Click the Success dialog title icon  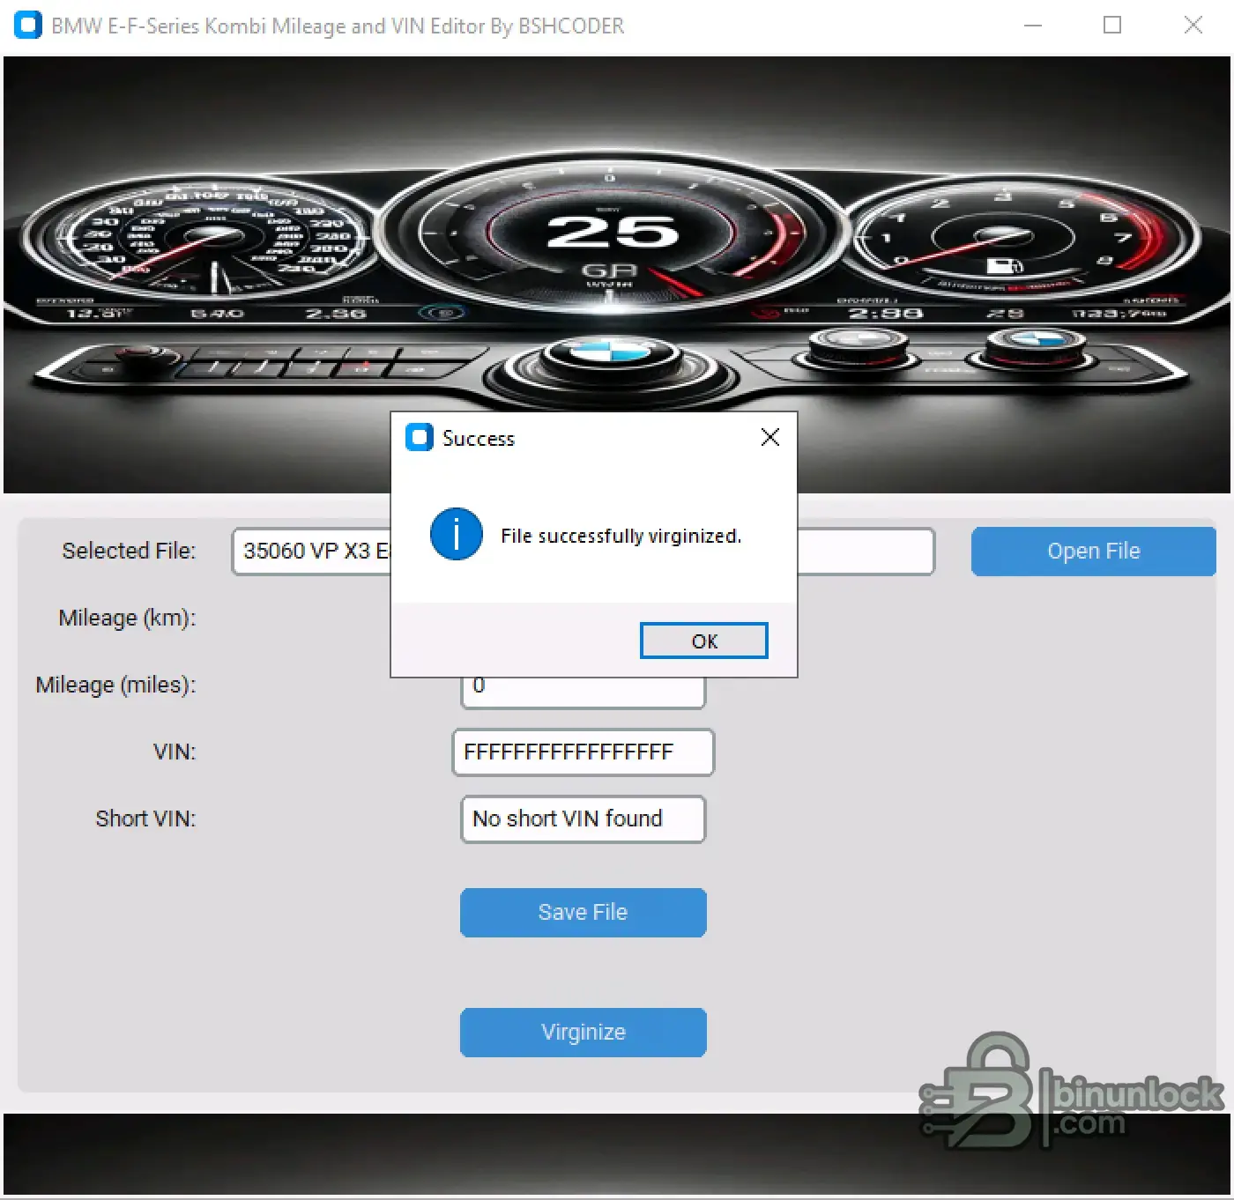click(x=419, y=437)
